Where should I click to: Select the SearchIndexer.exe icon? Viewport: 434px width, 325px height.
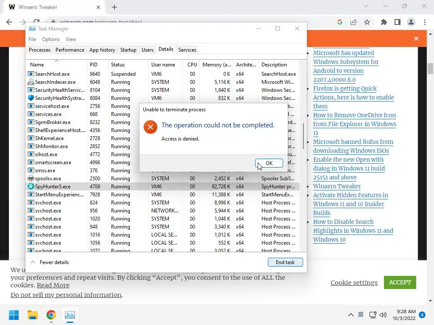pyautogui.click(x=31, y=82)
